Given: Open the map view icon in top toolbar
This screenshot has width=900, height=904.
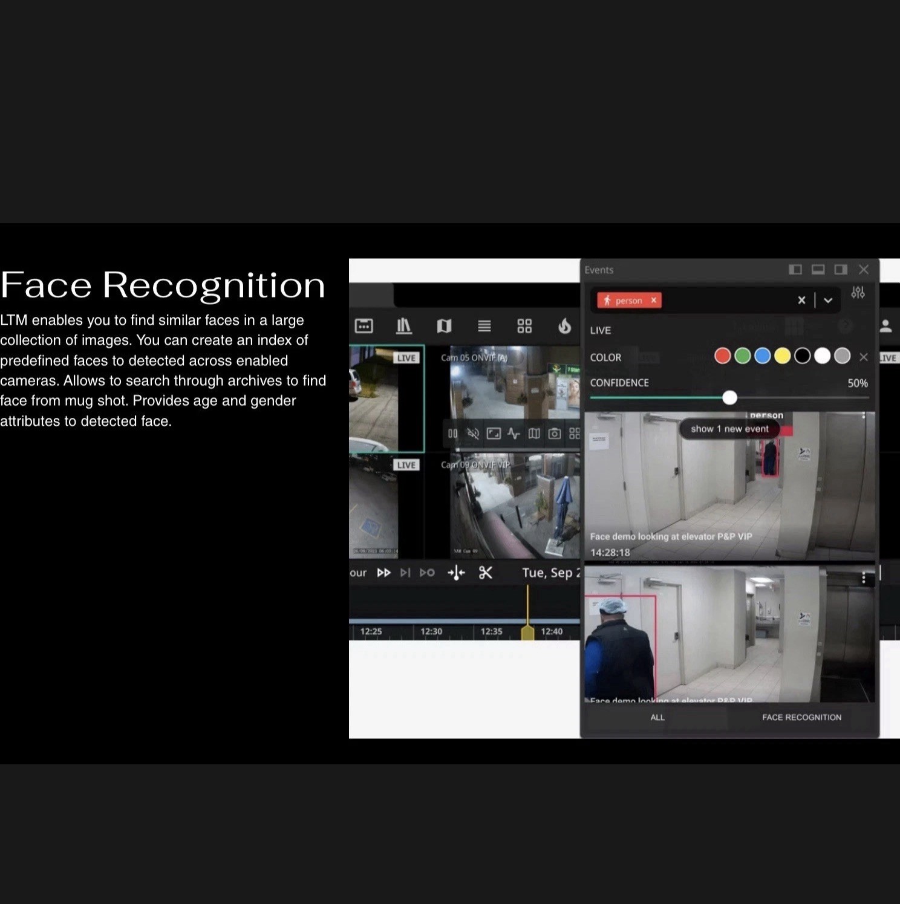Looking at the screenshot, I should click(x=444, y=327).
